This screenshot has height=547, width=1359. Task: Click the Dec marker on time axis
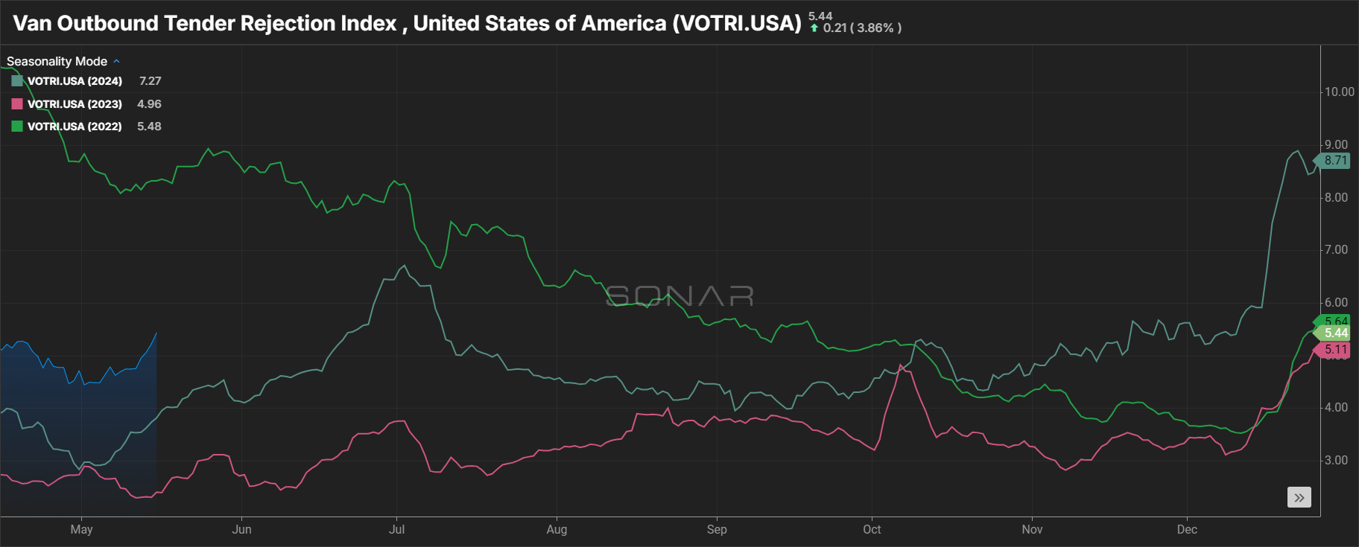click(x=1187, y=529)
